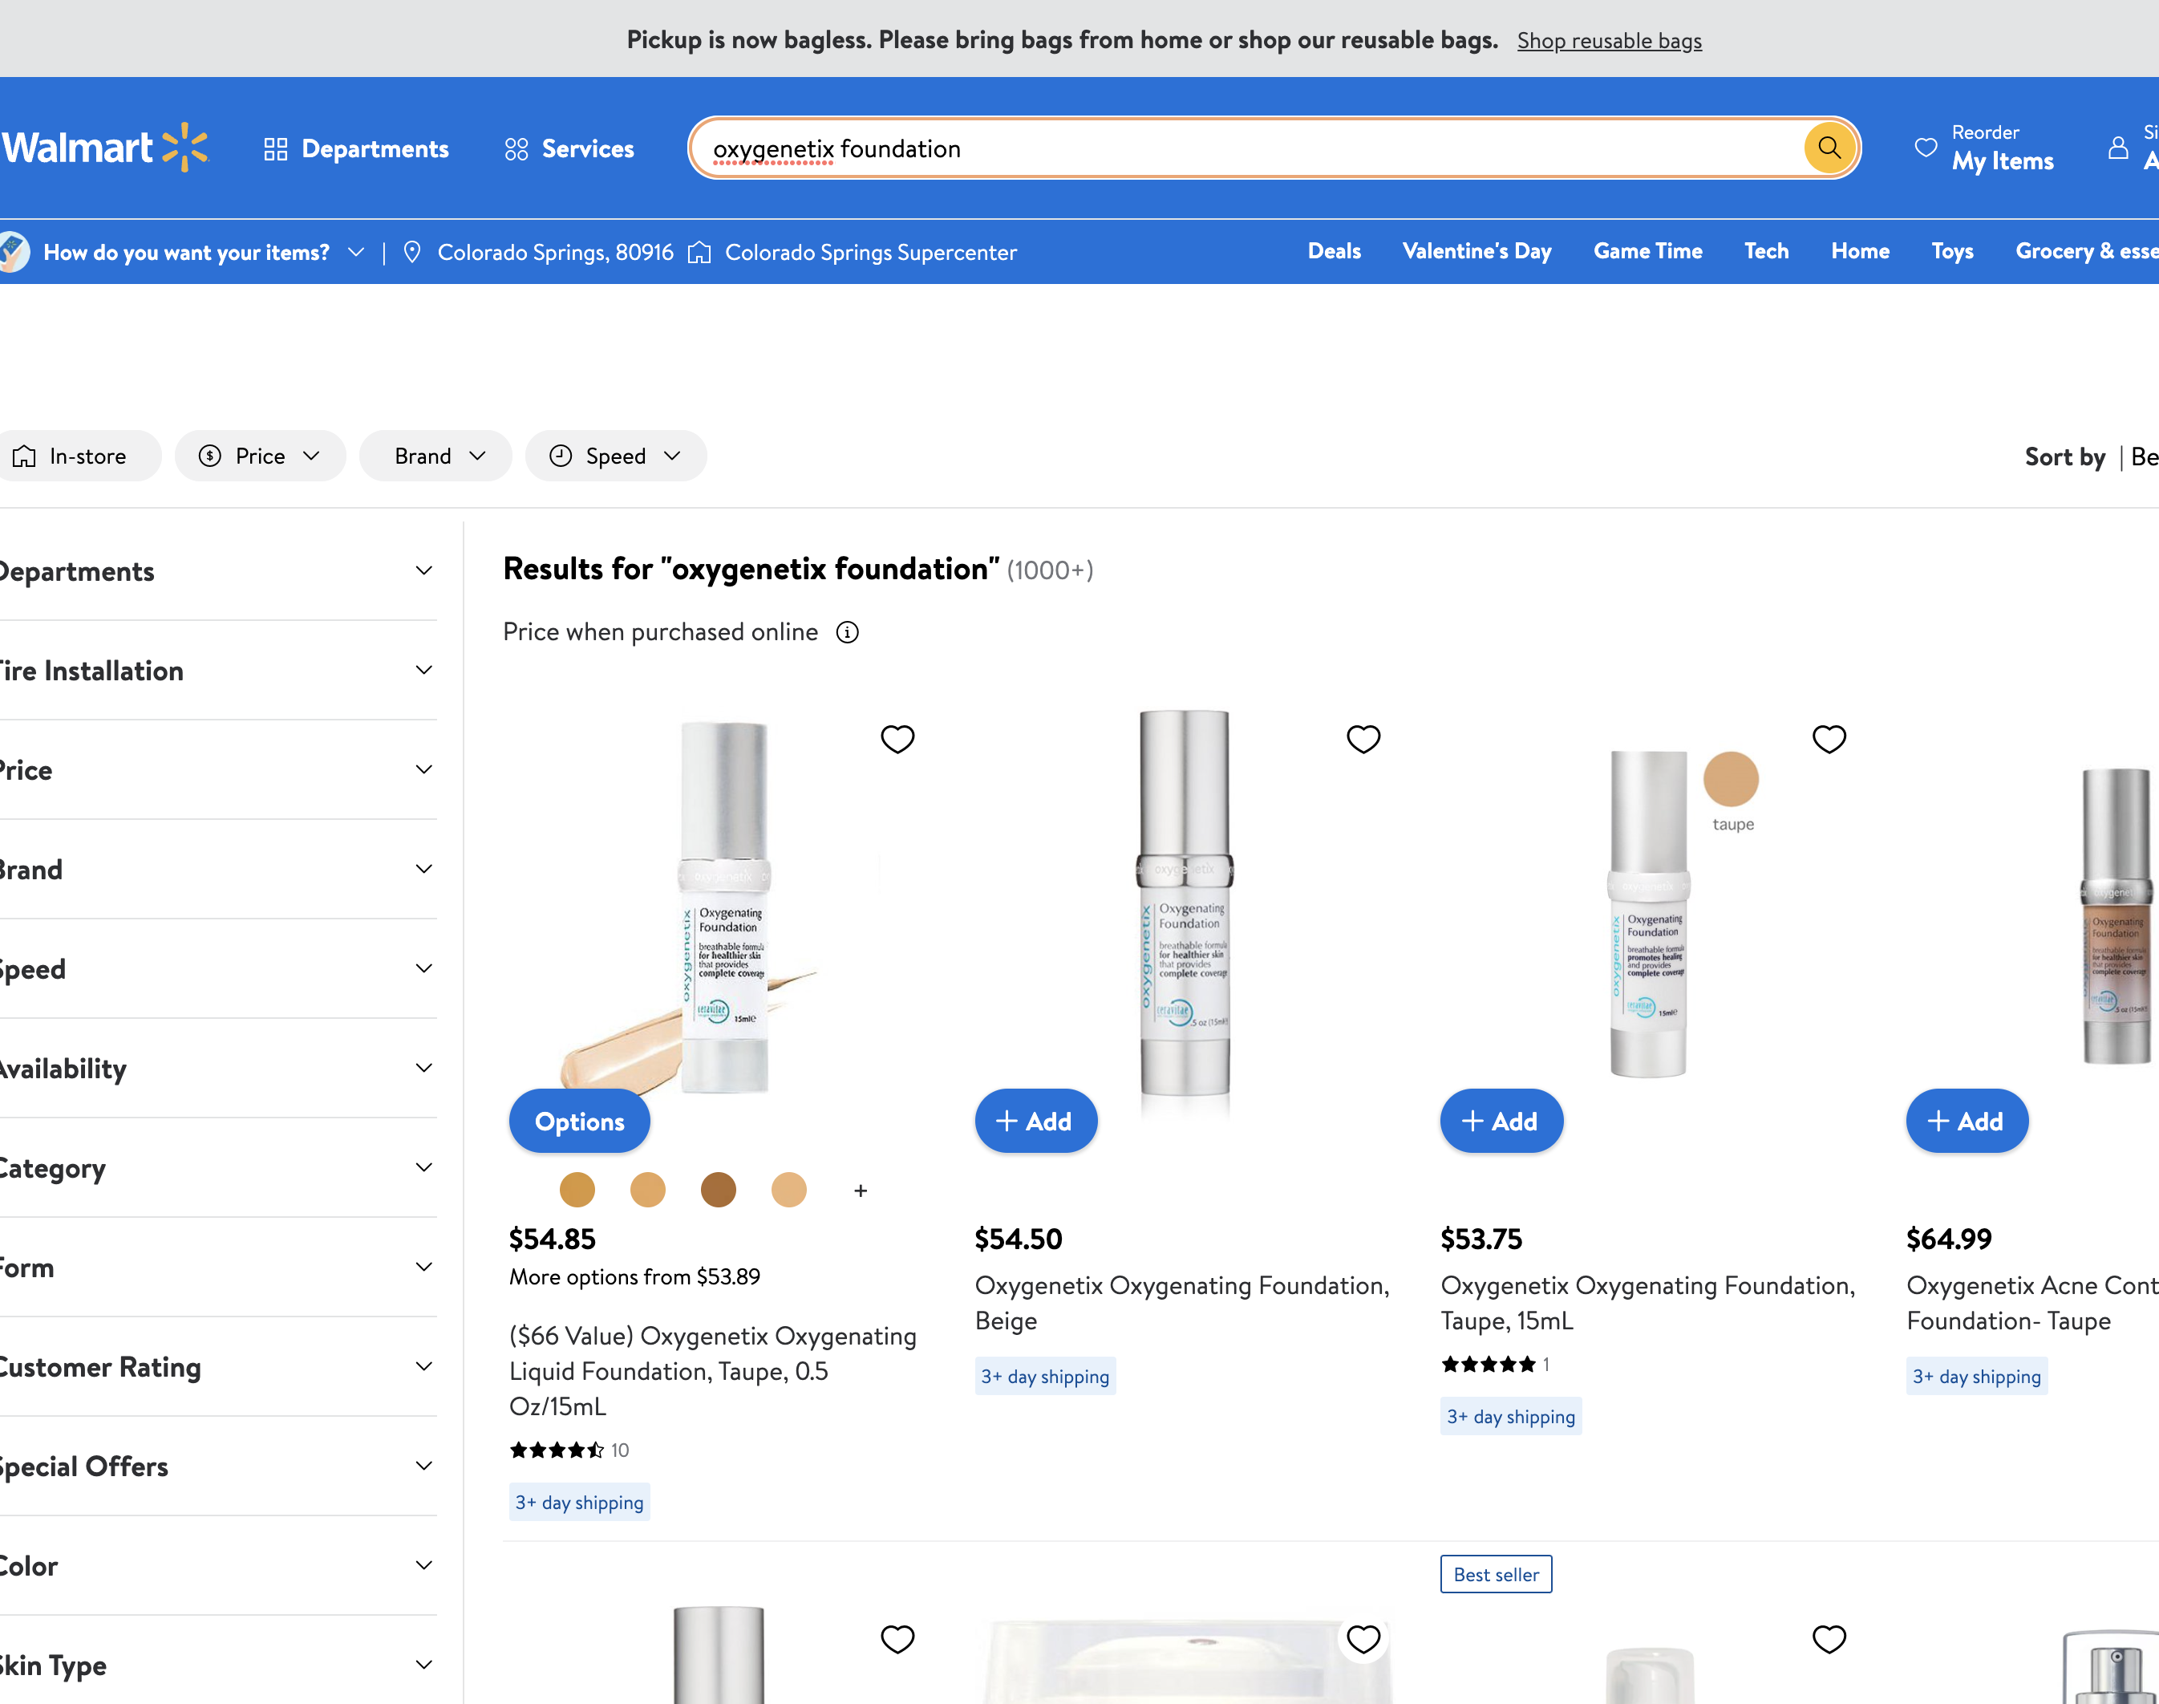Heart the $66 Value Liquid Foundation item
This screenshot has height=1704, width=2159.
click(x=897, y=739)
